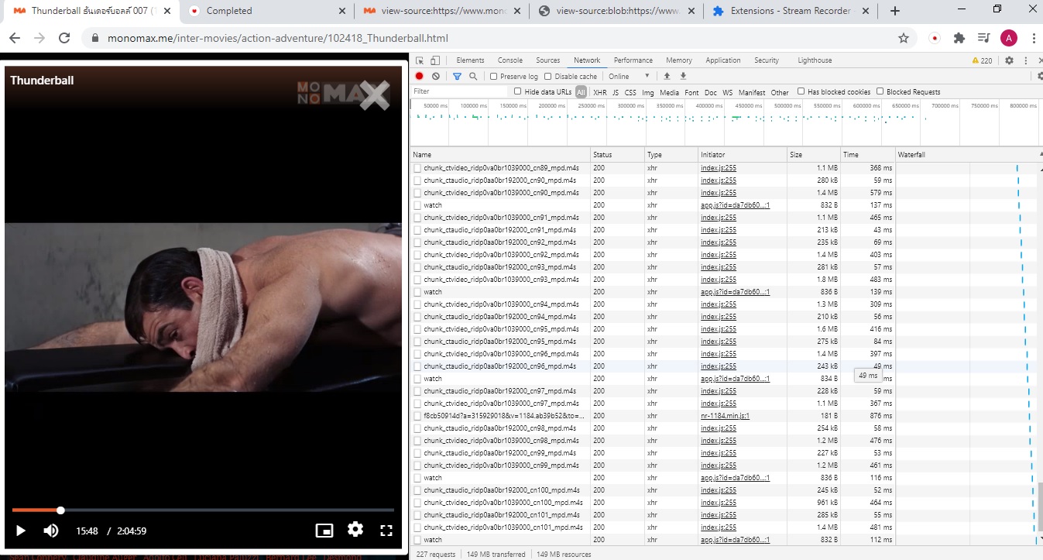Viewport: 1043px width, 560px height.
Task: Open the media control playlist icon
Action: [x=983, y=38]
